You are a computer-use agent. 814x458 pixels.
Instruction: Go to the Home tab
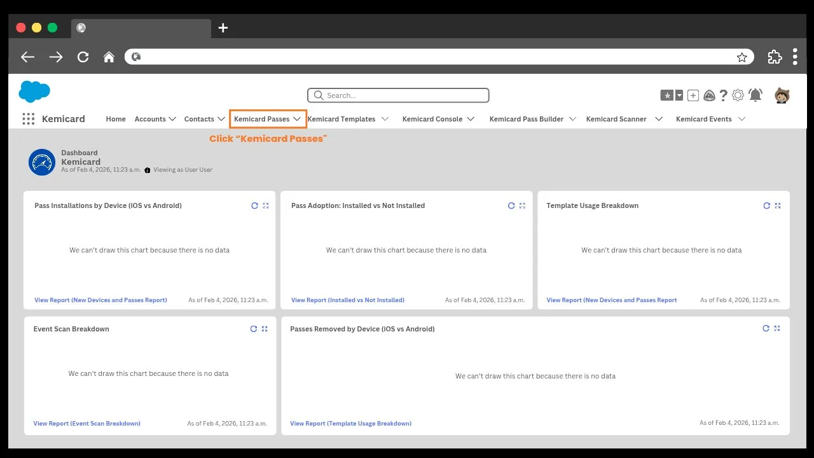point(116,119)
